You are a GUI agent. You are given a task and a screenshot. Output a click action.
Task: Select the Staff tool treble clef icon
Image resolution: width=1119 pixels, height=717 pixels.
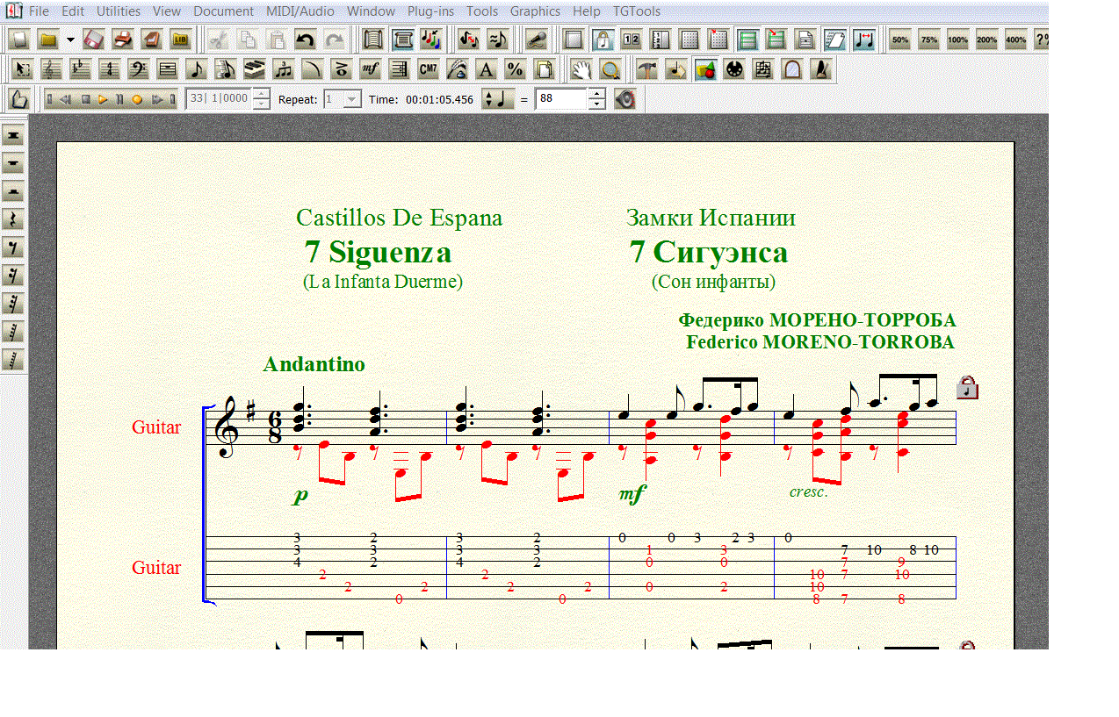[x=52, y=69]
